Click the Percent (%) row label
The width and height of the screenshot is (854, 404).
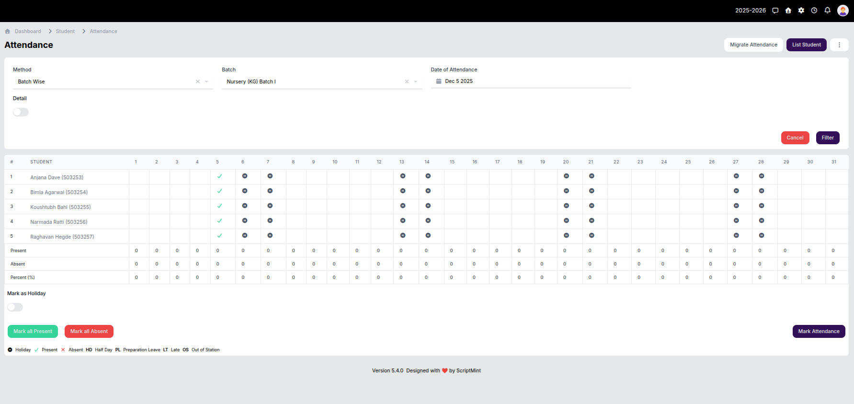23,277
